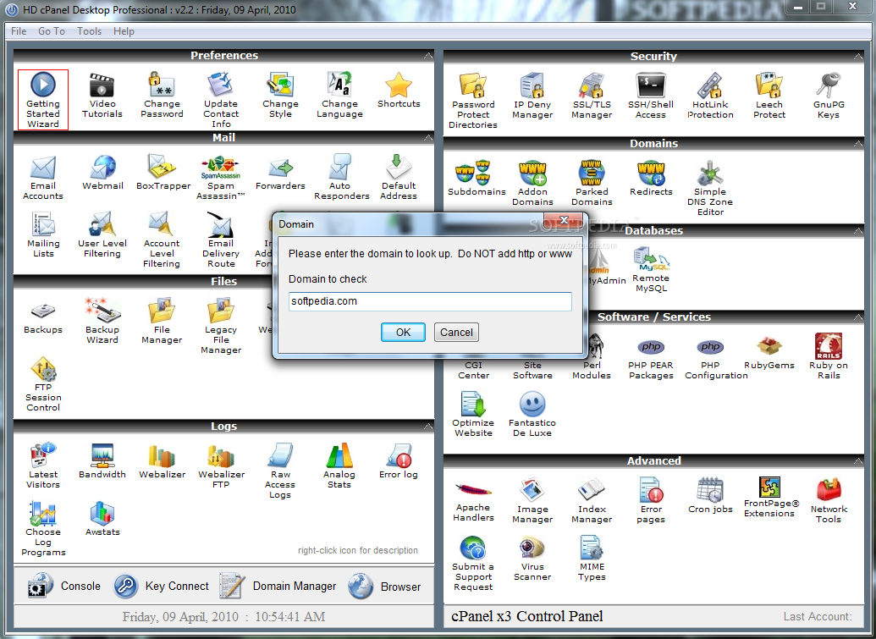The image size is (876, 639).
Task: Open User Level Filtering
Action: tap(102, 235)
